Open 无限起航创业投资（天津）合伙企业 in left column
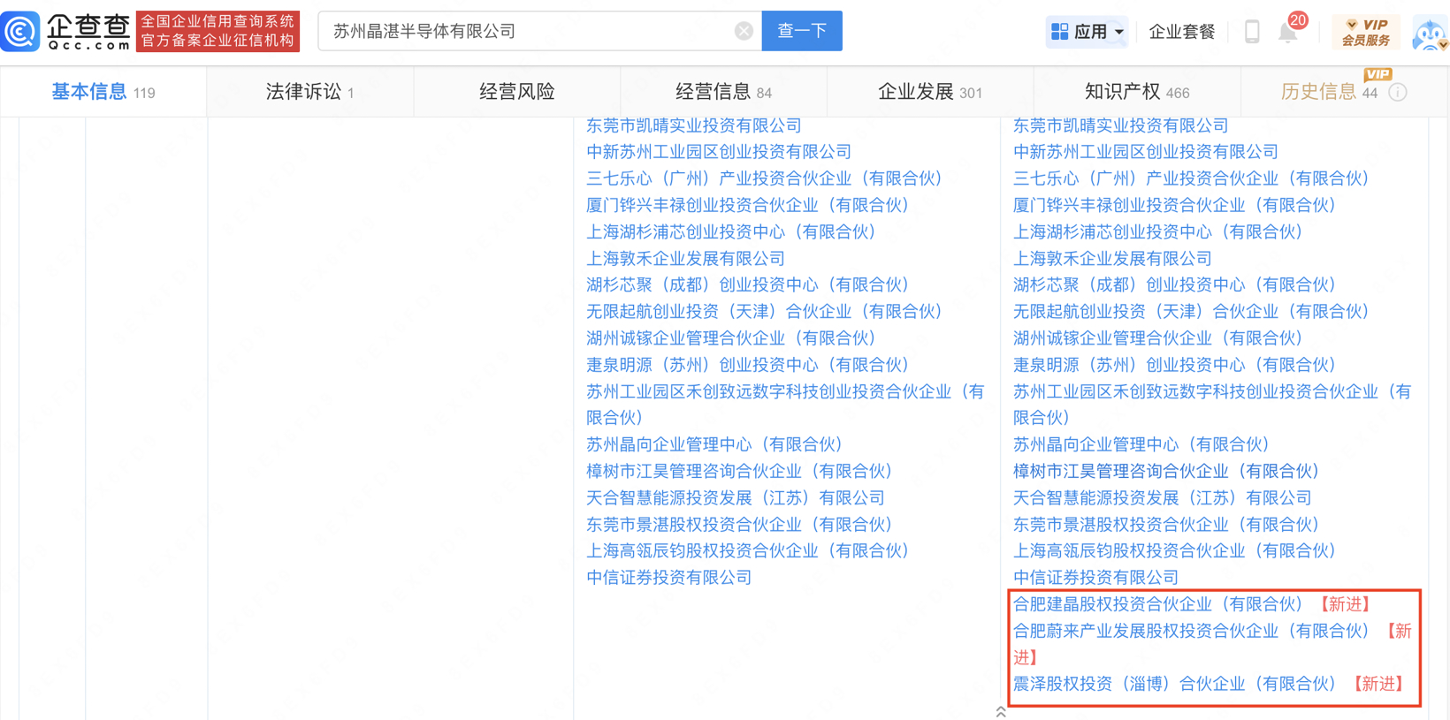Image resolution: width=1450 pixels, height=720 pixels. pyautogui.click(x=765, y=311)
